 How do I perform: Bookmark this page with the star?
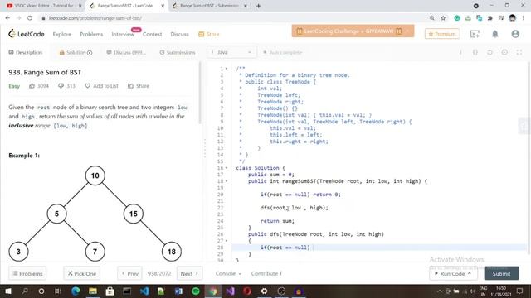[443, 18]
